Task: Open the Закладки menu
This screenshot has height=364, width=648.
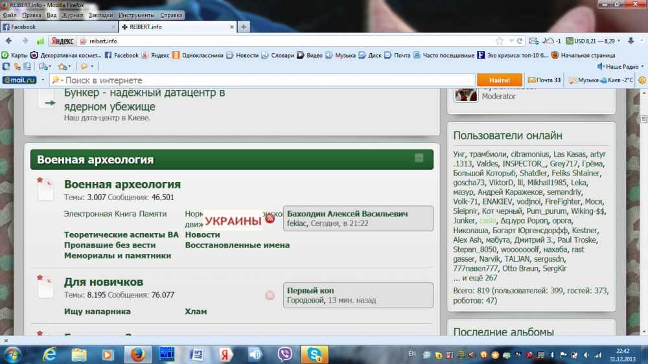Action: [100, 16]
